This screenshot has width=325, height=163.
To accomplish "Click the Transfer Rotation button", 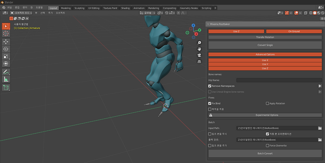I will coord(265,37).
